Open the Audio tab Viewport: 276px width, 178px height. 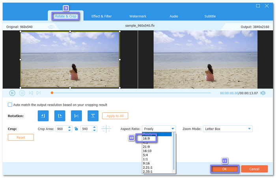[174, 16]
